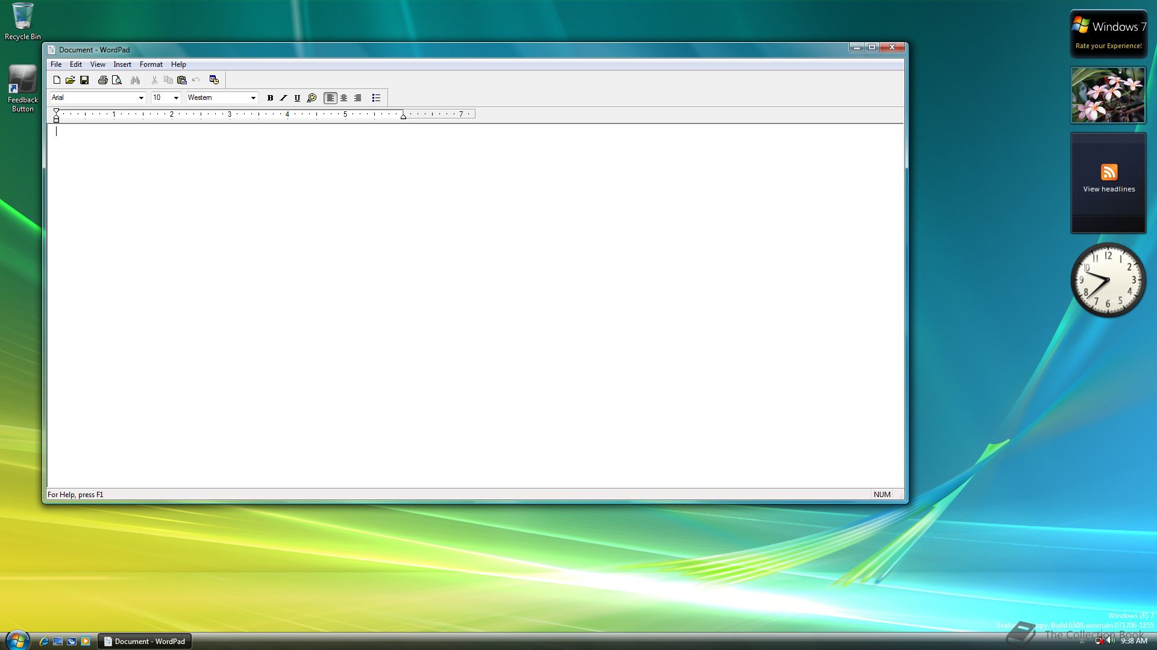
Task: Launch Windows Media Player from Quick Launch
Action: [86, 641]
